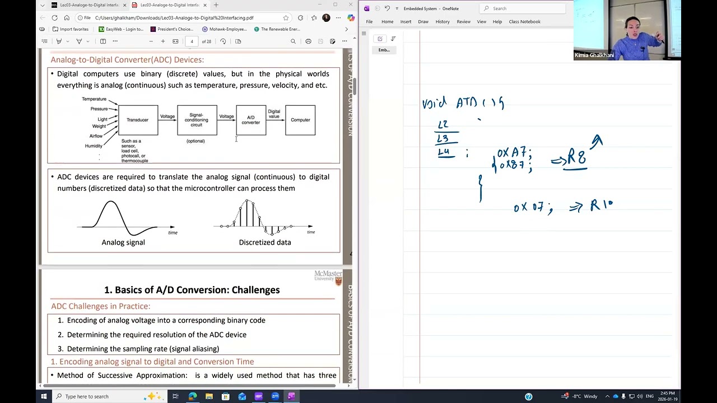The image size is (717, 403).
Task: Click the OneNote Search box
Action: [523, 8]
